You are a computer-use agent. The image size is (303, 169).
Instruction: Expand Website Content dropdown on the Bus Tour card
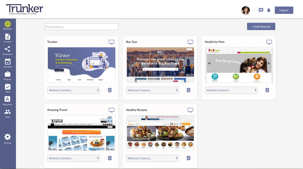click(x=152, y=90)
